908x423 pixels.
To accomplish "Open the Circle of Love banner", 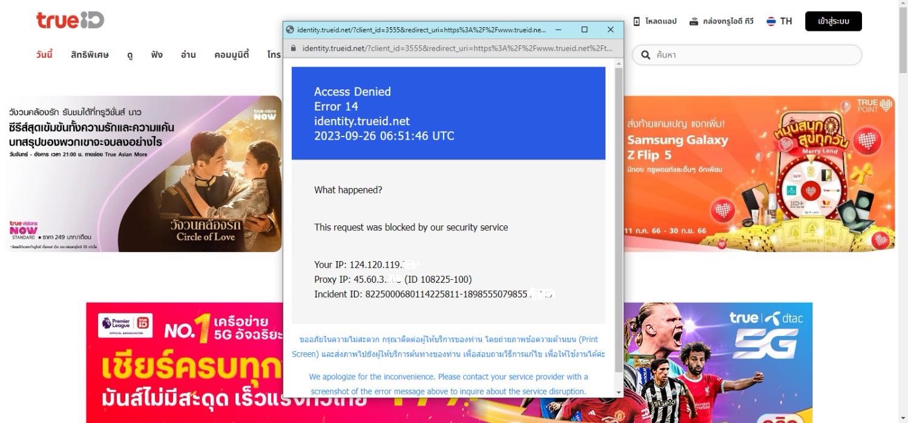I will pyautogui.click(x=144, y=173).
